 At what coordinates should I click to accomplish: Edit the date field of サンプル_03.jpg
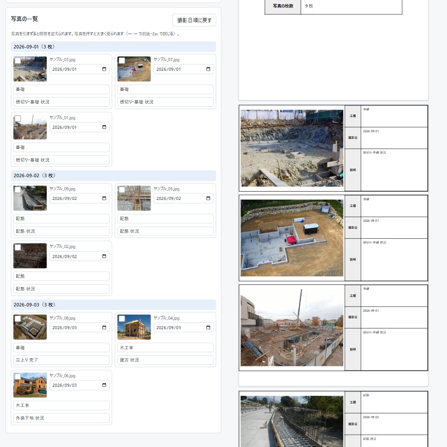[79, 69]
